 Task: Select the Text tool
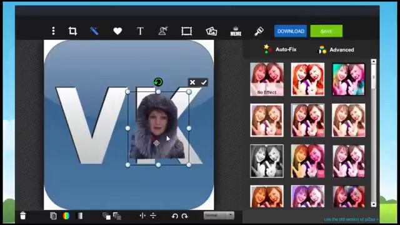click(x=140, y=31)
